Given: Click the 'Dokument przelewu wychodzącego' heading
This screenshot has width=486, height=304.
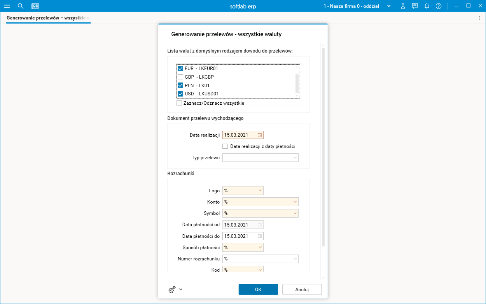Looking at the screenshot, I should point(206,118).
